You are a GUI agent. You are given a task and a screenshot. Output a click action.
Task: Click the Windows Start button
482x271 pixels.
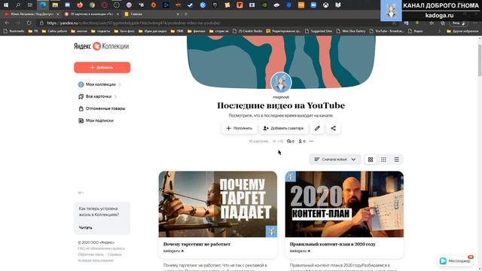pyautogui.click(x=6, y=5)
